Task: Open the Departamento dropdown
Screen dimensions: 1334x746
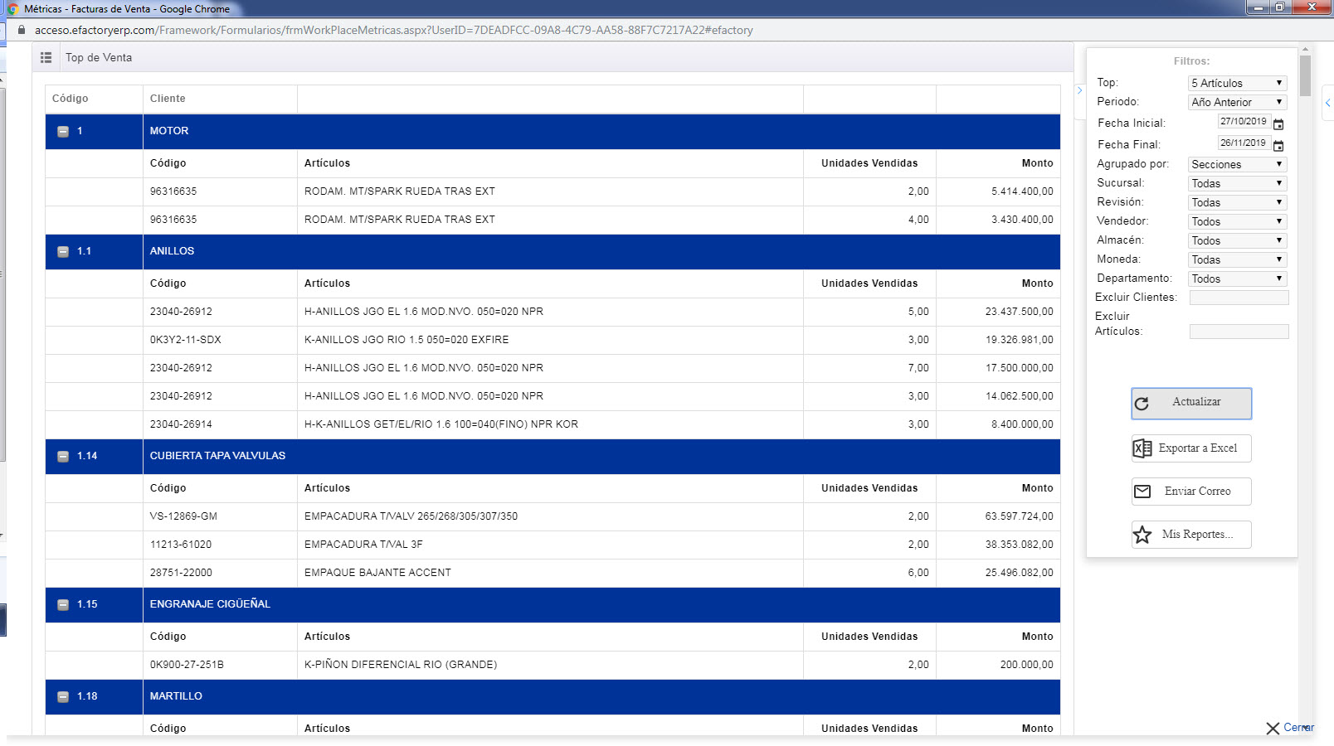Action: click(1237, 279)
